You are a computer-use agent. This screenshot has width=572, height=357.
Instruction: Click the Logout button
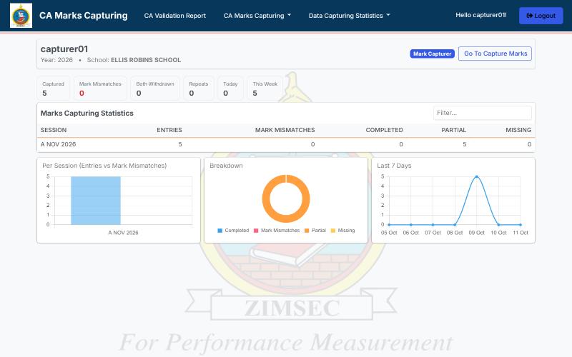point(541,16)
